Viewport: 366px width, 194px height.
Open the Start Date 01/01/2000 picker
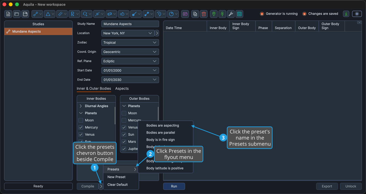[130, 70]
